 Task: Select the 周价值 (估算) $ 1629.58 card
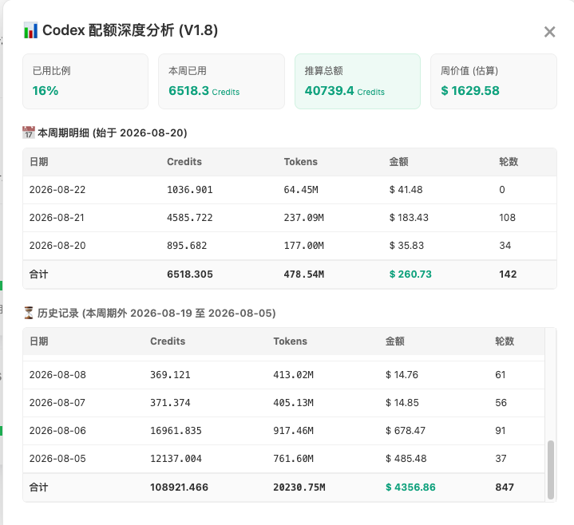[493, 81]
